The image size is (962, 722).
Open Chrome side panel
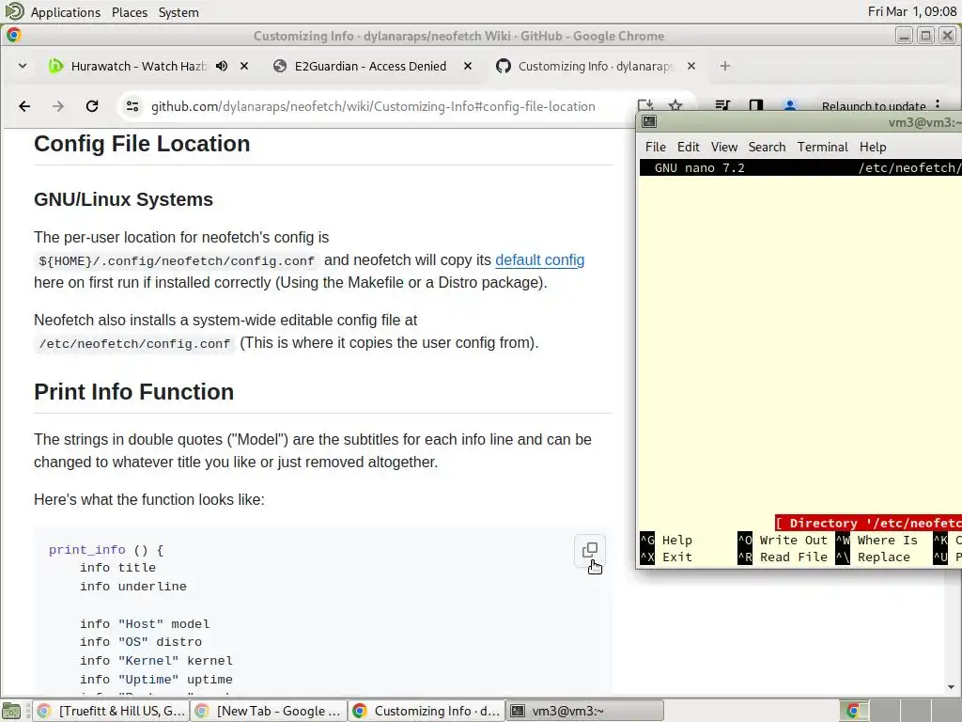pyautogui.click(x=756, y=105)
